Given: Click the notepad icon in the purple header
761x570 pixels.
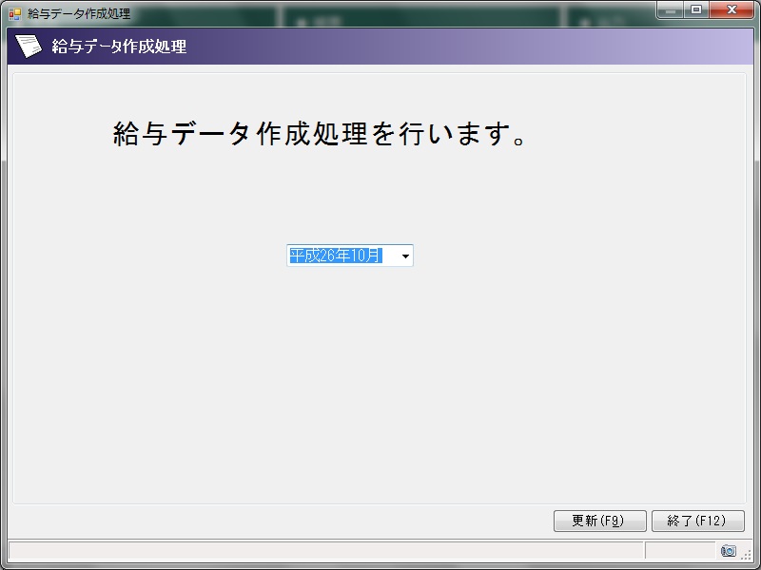Looking at the screenshot, I should 30,46.
